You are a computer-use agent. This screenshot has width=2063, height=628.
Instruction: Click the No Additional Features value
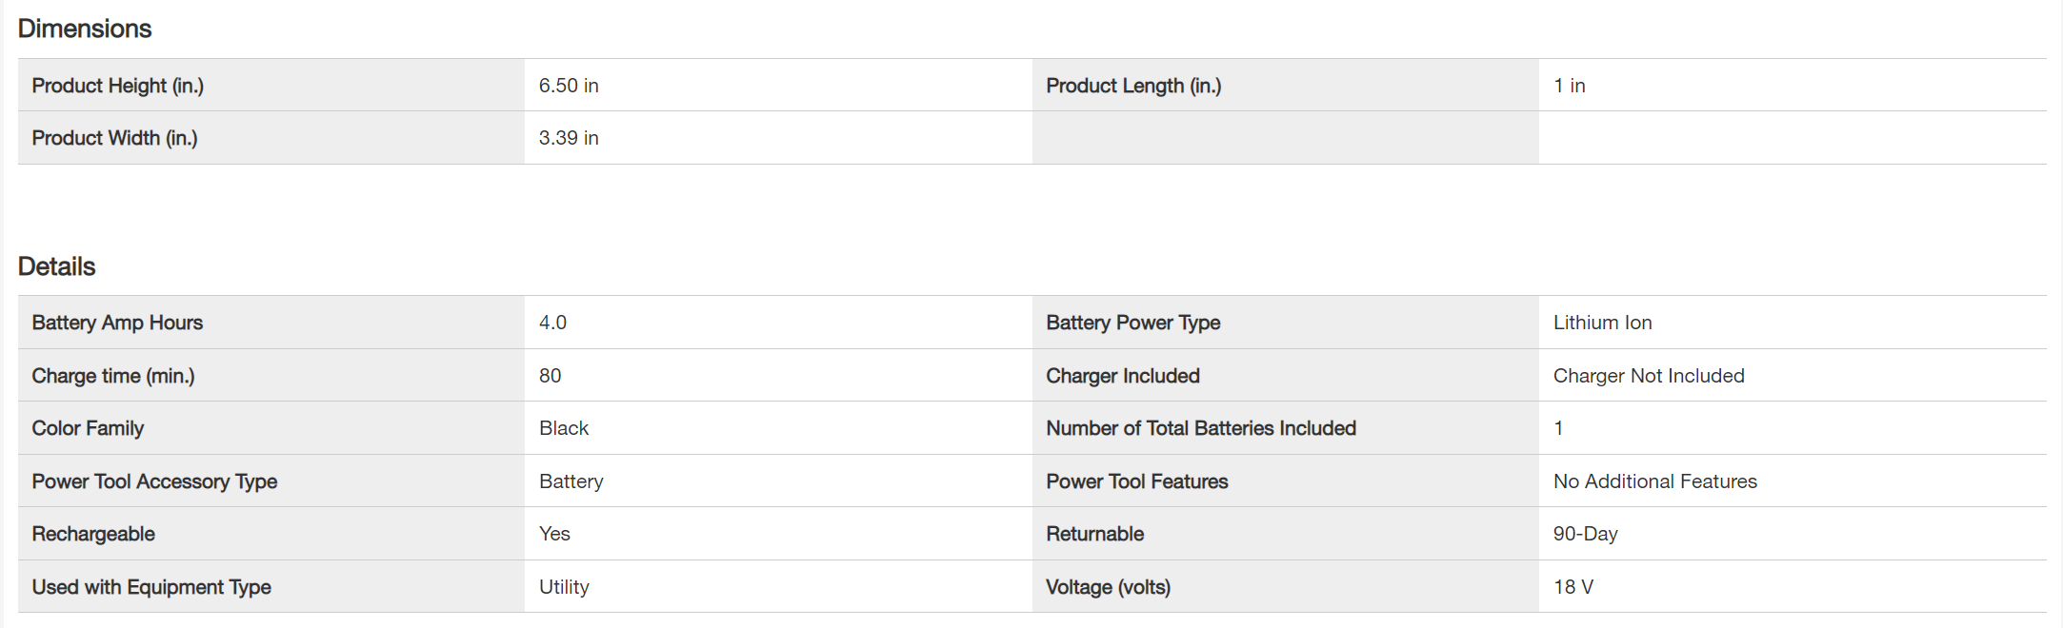coord(1654,481)
